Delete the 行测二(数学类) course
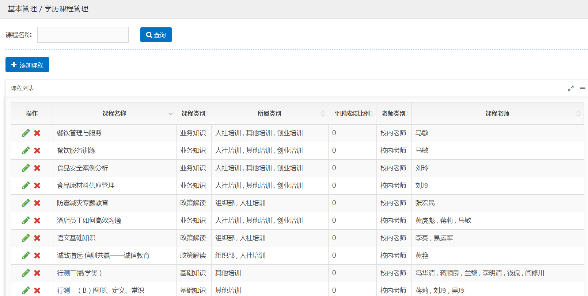The image size is (588, 296). pos(37,273)
